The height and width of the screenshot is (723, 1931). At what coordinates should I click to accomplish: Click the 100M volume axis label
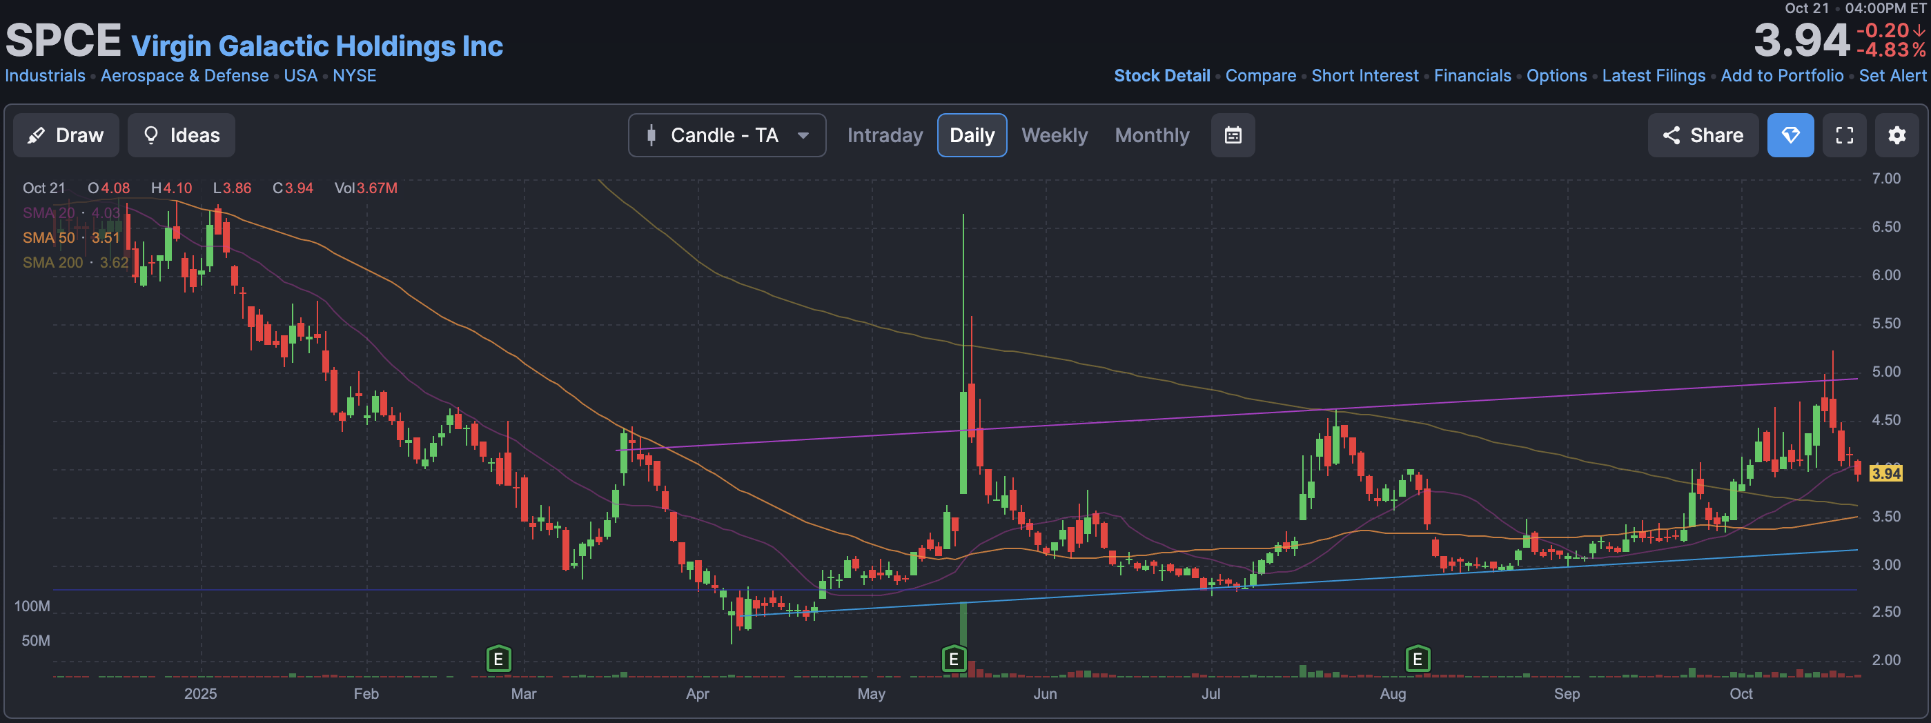(x=32, y=606)
